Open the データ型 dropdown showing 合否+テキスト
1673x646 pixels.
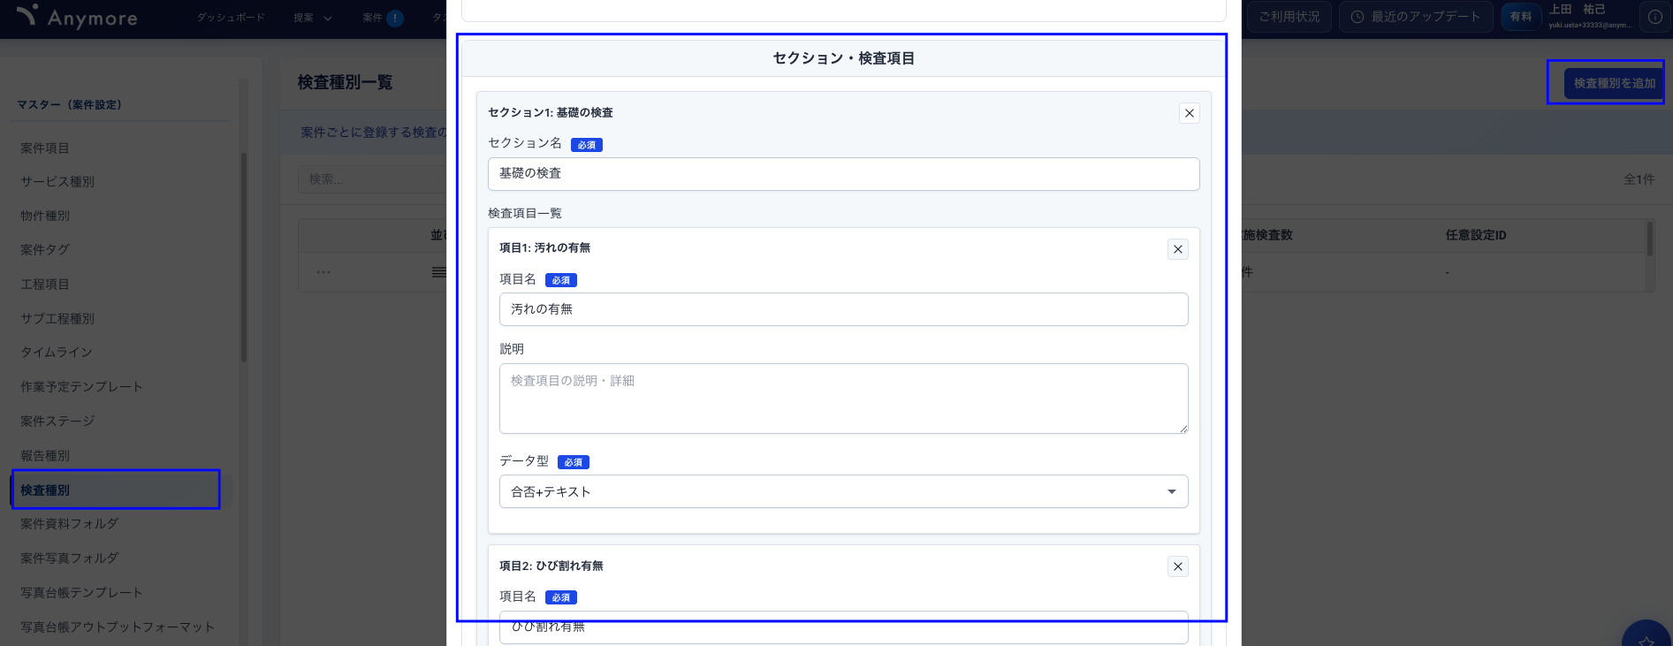point(843,491)
